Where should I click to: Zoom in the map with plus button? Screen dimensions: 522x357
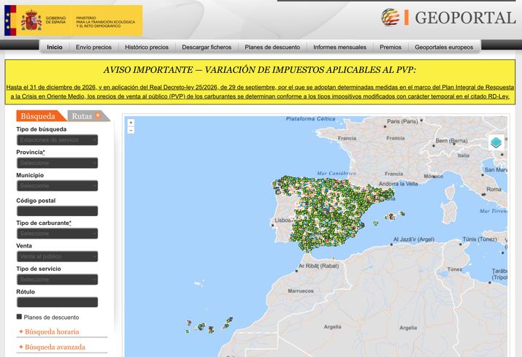pos(131,123)
